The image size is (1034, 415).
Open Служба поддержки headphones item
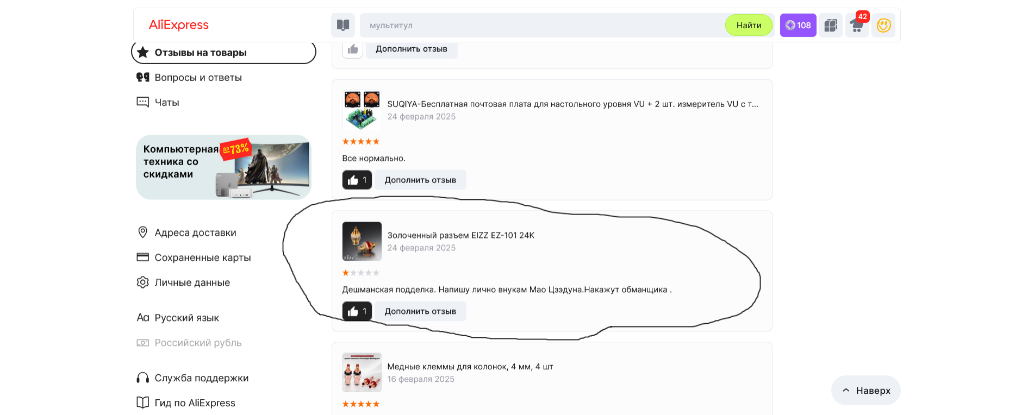click(192, 378)
